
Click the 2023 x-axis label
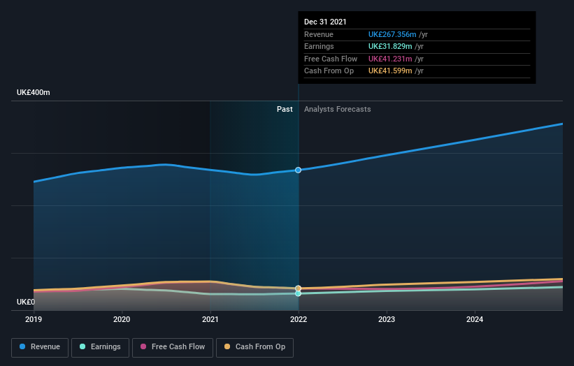(x=387, y=319)
